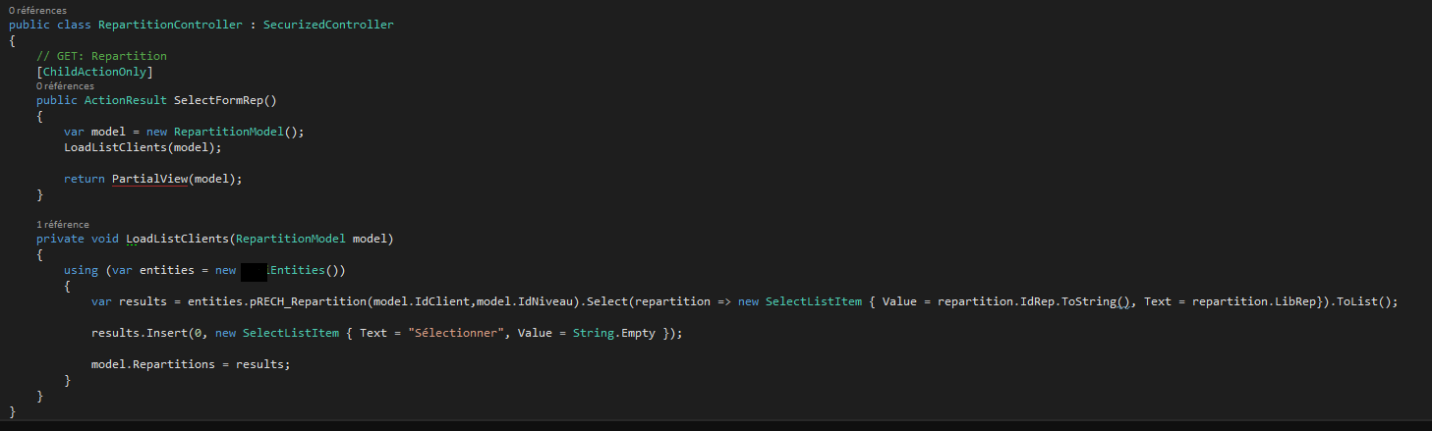The width and height of the screenshot is (1432, 431).
Task: Click the '0 références' CodeLens above the class
Action: point(38,10)
